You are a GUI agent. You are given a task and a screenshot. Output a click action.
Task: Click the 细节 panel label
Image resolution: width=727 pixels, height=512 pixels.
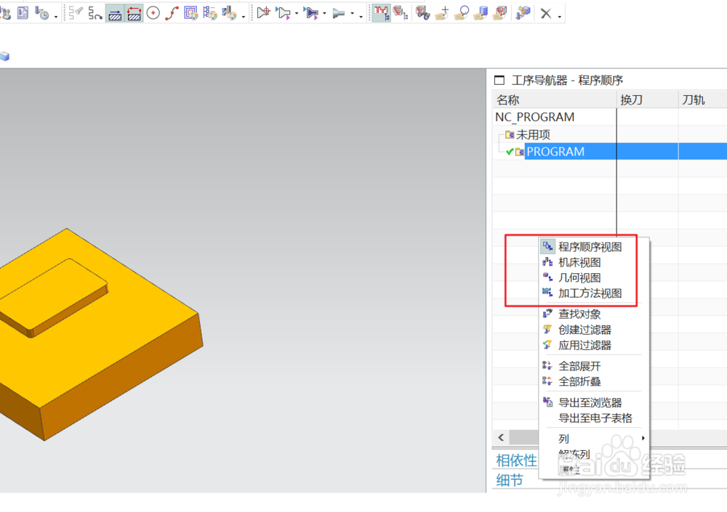pos(510,480)
